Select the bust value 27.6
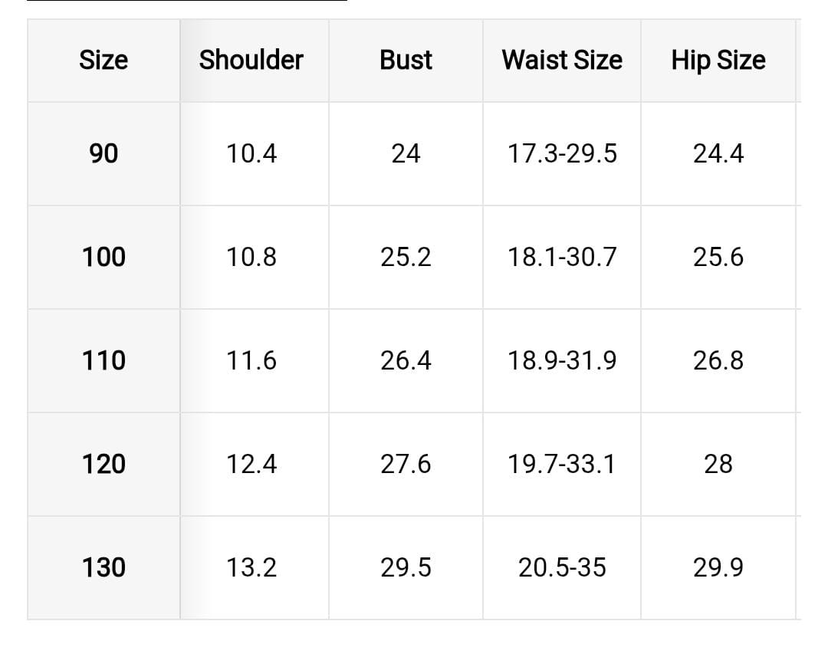Viewport: 828px width, 654px height. 406,464
